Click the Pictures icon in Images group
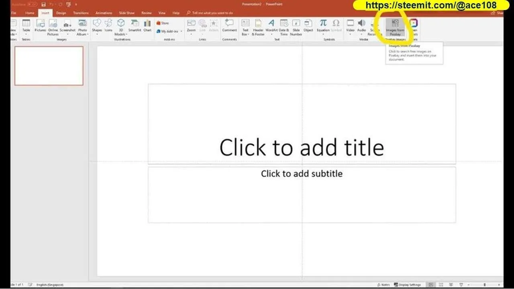The height and width of the screenshot is (289, 514). coord(40,26)
